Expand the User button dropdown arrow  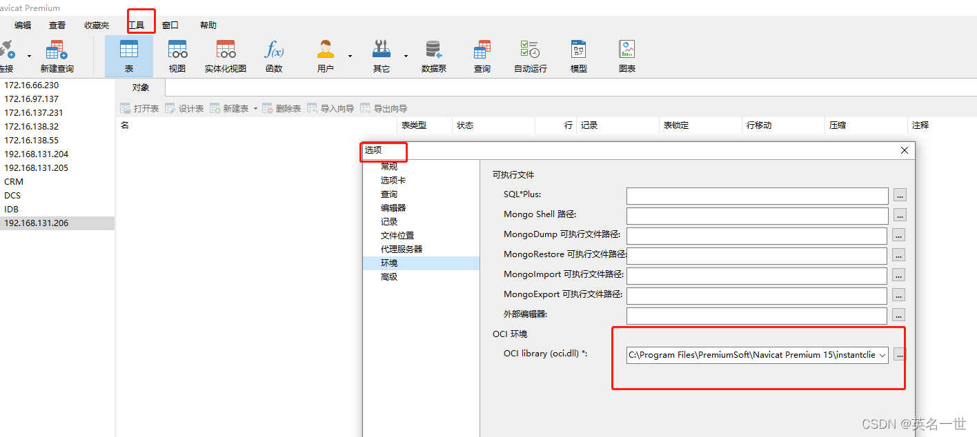click(x=350, y=56)
